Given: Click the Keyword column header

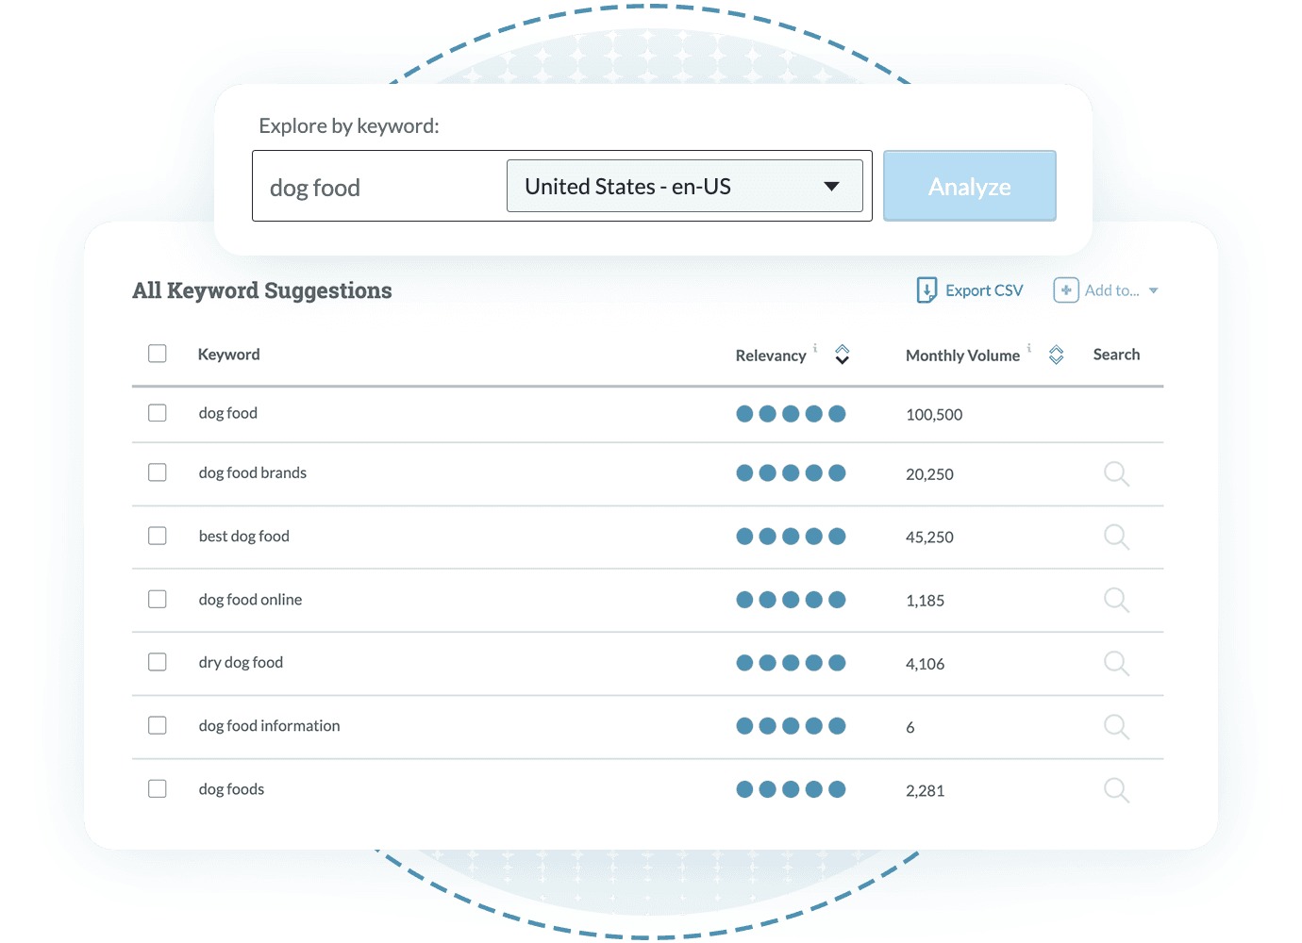Looking at the screenshot, I should pos(229,355).
